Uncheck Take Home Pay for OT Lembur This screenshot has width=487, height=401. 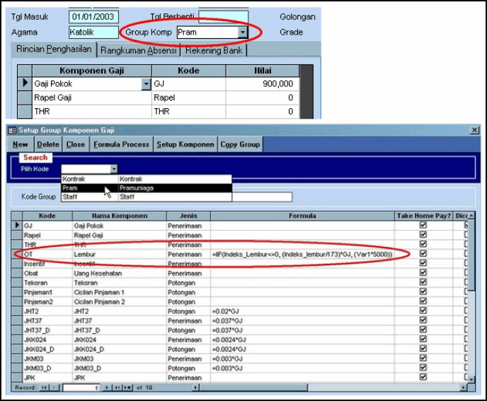click(x=423, y=253)
